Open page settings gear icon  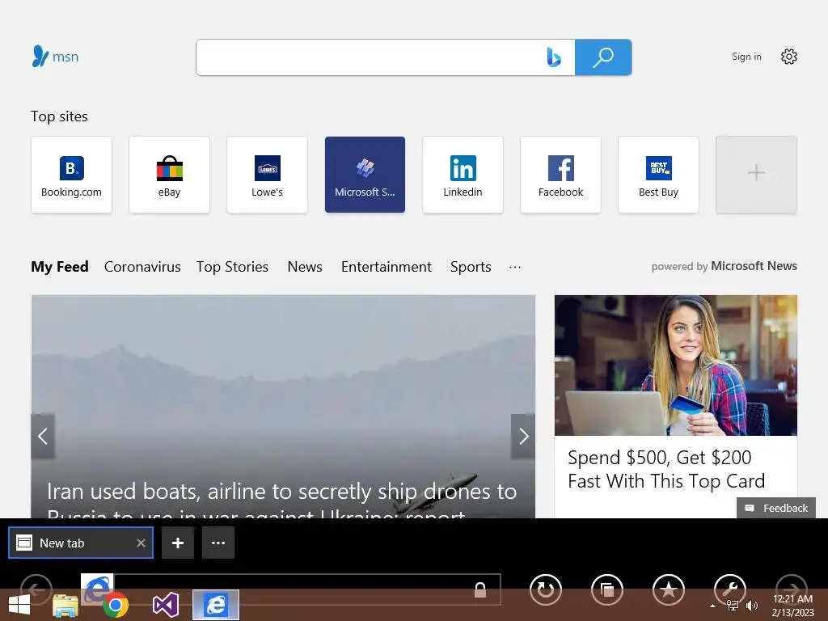click(789, 57)
